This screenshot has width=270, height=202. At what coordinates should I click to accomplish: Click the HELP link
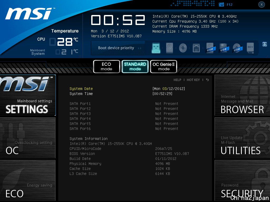pyautogui.click(x=177, y=80)
